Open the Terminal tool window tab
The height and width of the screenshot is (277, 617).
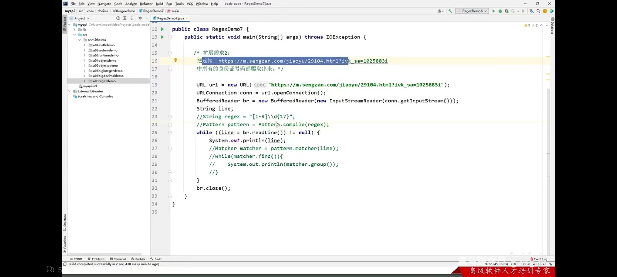point(118,259)
